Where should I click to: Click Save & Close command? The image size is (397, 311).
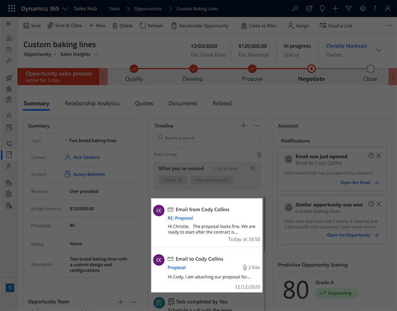[x=65, y=26]
